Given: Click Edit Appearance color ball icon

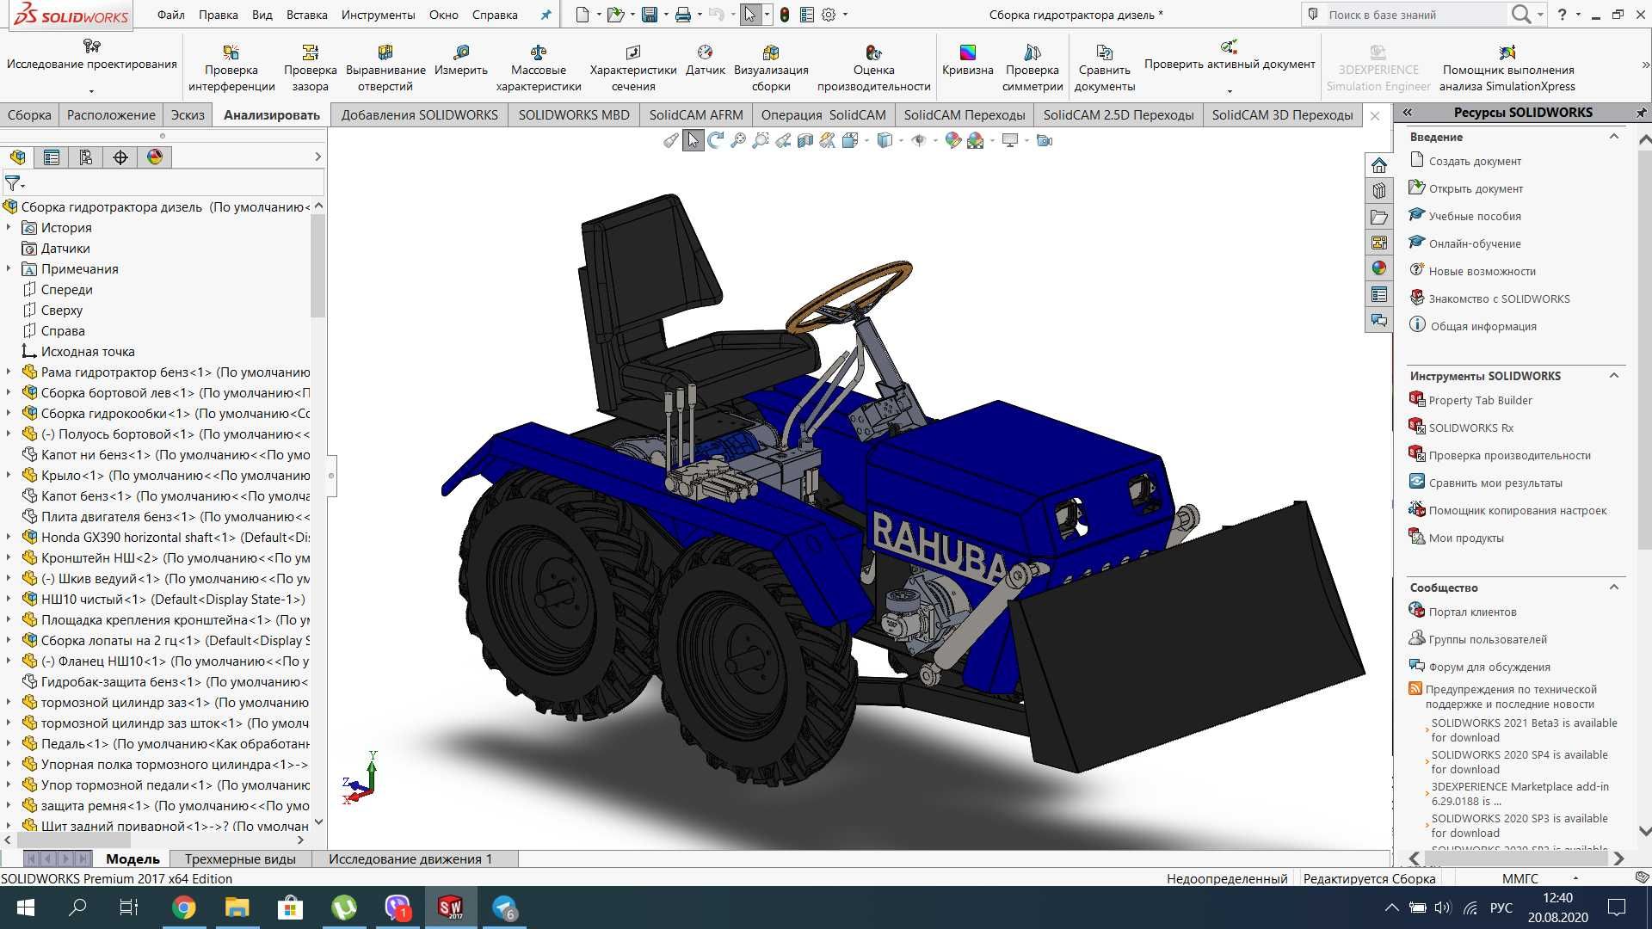Looking at the screenshot, I should 952,140.
